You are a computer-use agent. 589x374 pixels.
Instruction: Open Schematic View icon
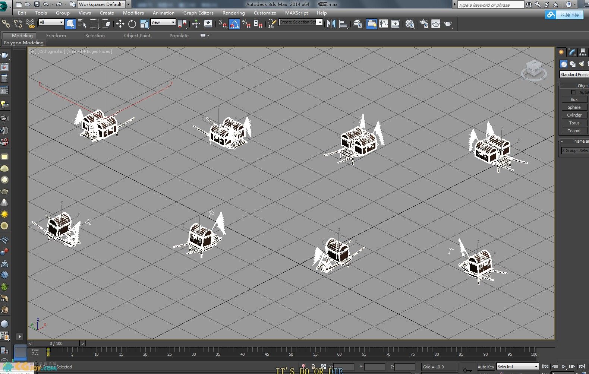pos(396,24)
